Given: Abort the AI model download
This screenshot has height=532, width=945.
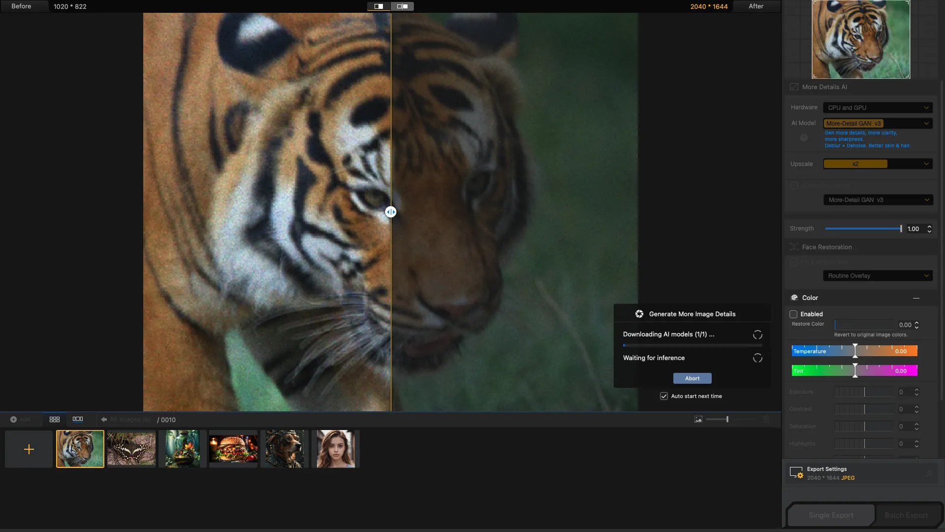Looking at the screenshot, I should click(x=692, y=378).
